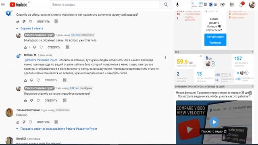Dislike the 'Благодарю за обратную связь' reply
Image resolution: width=258 pixels, height=145 pixels.
(35, 48)
